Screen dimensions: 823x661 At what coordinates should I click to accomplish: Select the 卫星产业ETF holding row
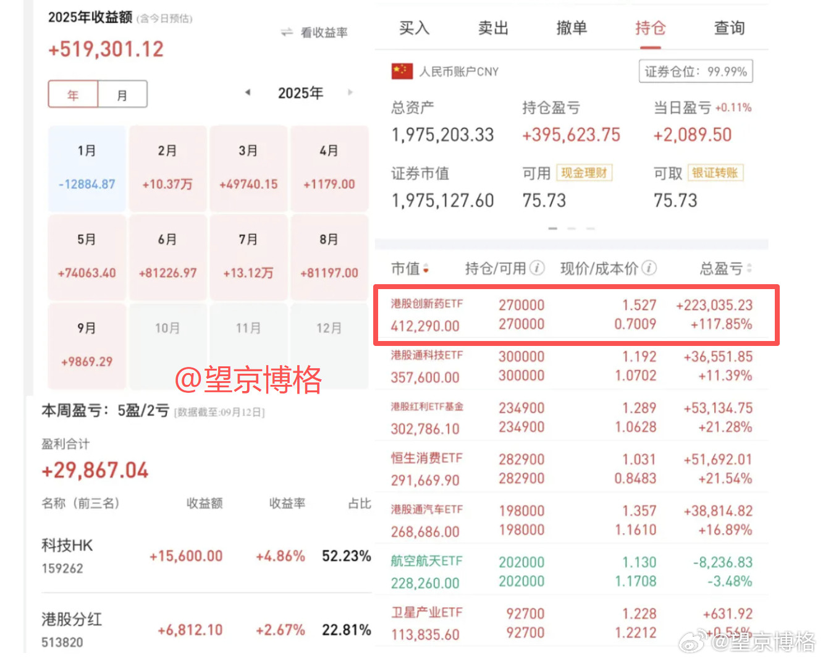pos(572,623)
